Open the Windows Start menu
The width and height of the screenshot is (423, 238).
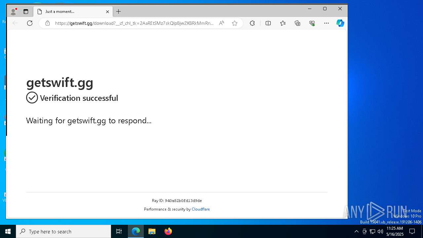(x=8, y=231)
